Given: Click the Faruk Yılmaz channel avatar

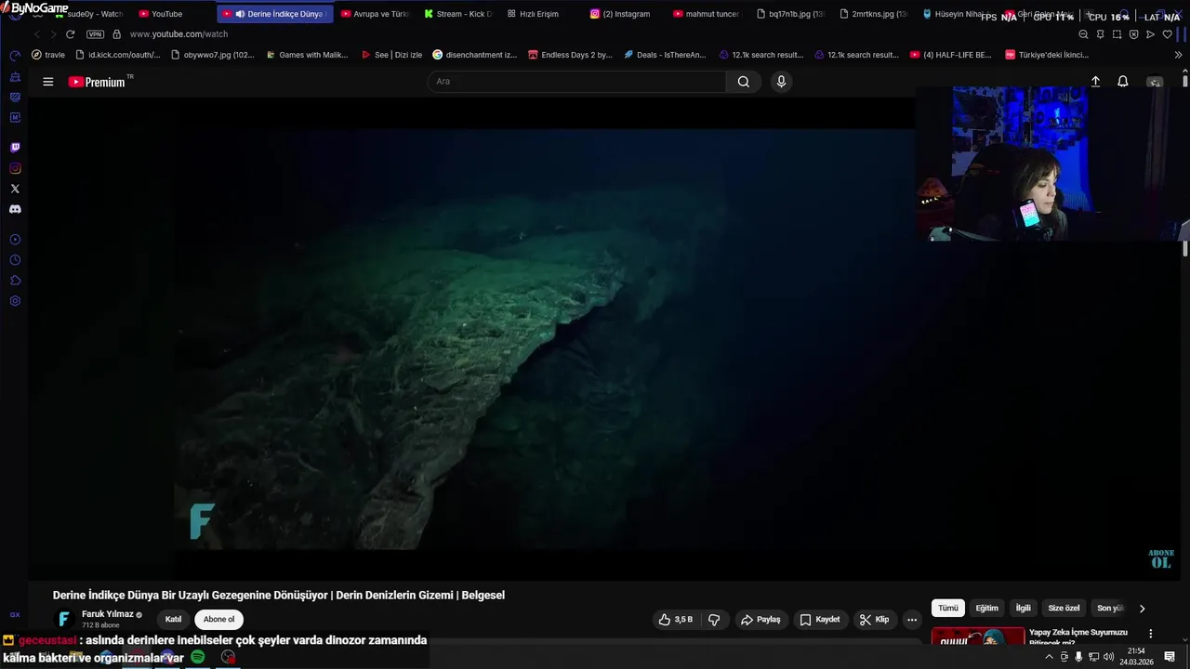Looking at the screenshot, I should (64, 619).
